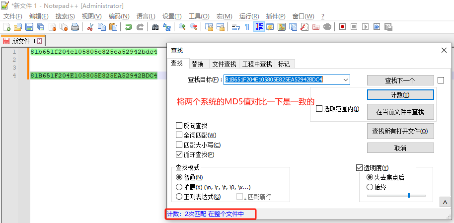Select the 正则表达式 search mode radio

[179, 197]
